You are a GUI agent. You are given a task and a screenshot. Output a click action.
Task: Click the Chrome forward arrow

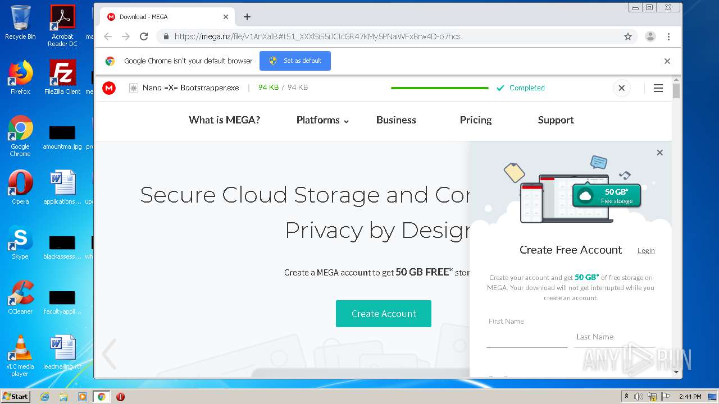pyautogui.click(x=126, y=36)
